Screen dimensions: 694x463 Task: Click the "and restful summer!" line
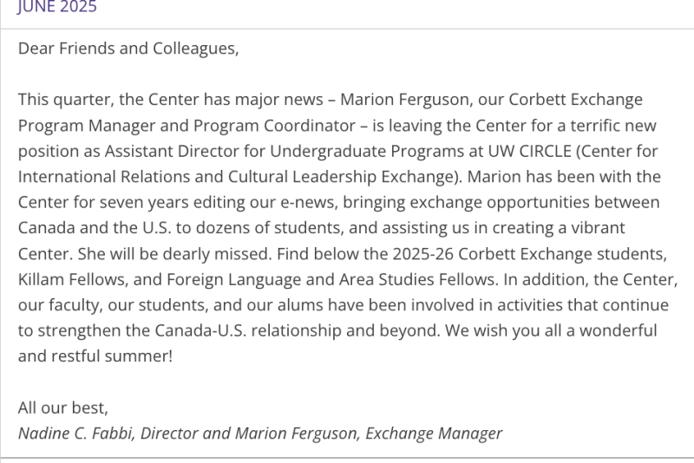tap(95, 356)
